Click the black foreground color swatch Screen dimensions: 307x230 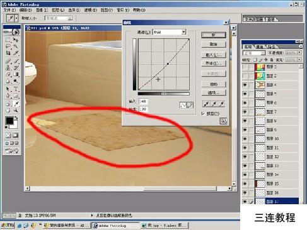click(9, 121)
